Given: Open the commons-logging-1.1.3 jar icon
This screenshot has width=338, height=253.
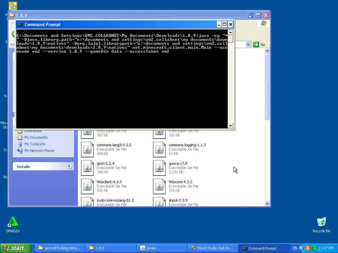Looking at the screenshot, I should 159,150.
